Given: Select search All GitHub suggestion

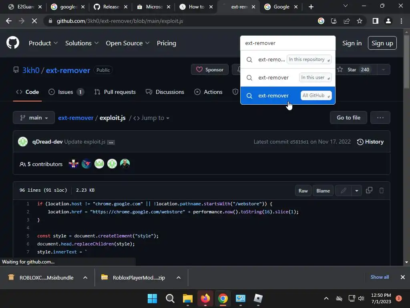Looking at the screenshot, I should [287, 95].
